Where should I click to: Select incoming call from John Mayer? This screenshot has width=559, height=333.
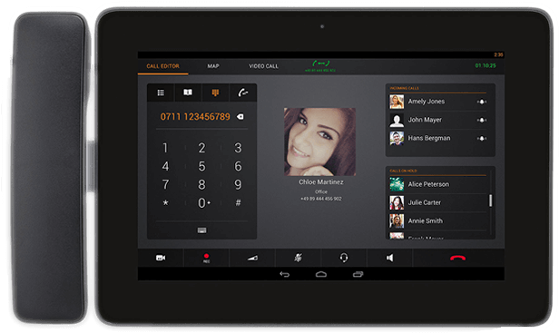point(437,120)
